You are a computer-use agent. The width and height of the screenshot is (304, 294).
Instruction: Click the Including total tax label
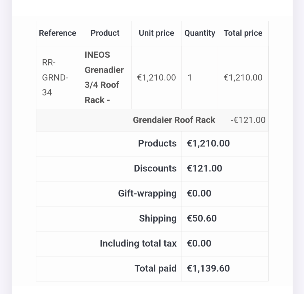138,243
